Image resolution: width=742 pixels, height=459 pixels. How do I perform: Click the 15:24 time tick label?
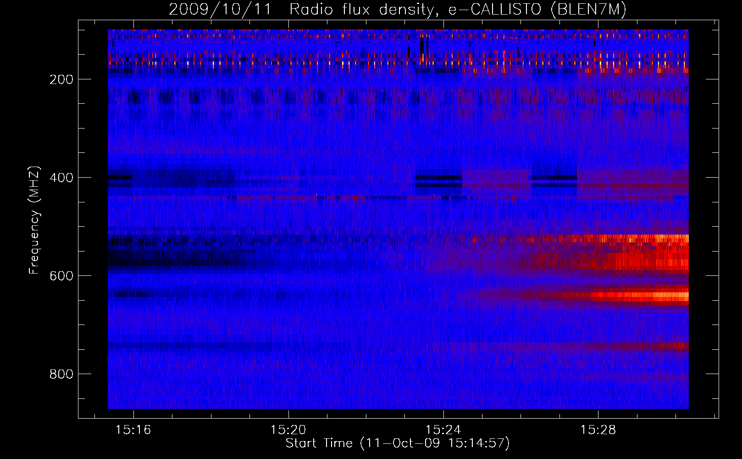coord(443,430)
